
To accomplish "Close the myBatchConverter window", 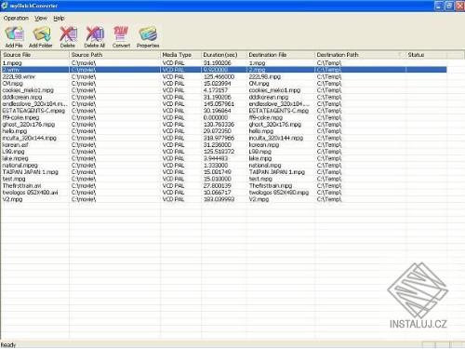I will tap(459, 6).
